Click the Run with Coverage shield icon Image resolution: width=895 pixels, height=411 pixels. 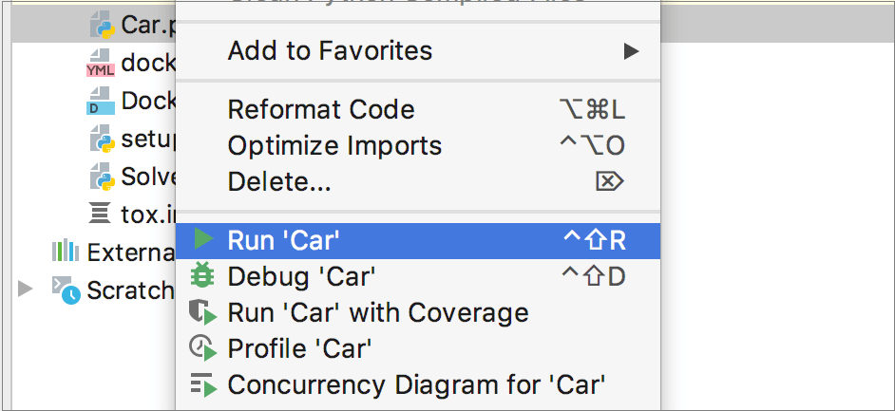(x=201, y=312)
